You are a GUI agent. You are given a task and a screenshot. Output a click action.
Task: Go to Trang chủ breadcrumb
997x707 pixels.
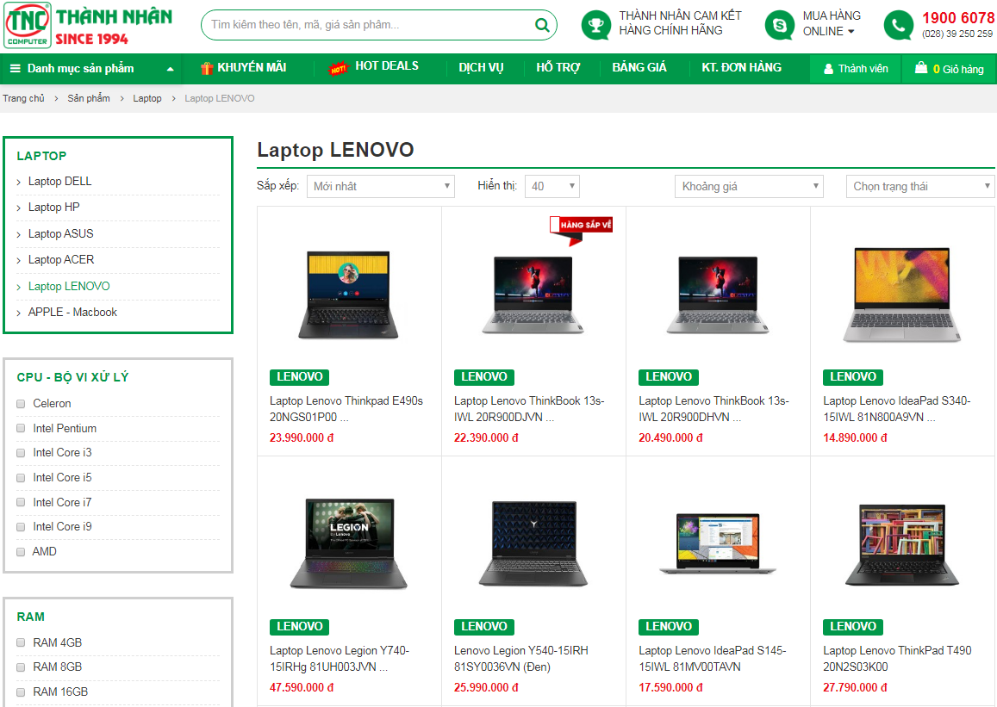[x=23, y=98]
